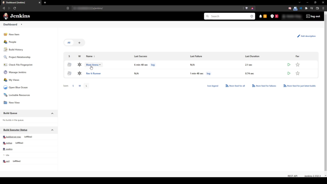Expand the Dashboard breadcrumb arrow
Screen dimensions: 327x184
(21, 24)
